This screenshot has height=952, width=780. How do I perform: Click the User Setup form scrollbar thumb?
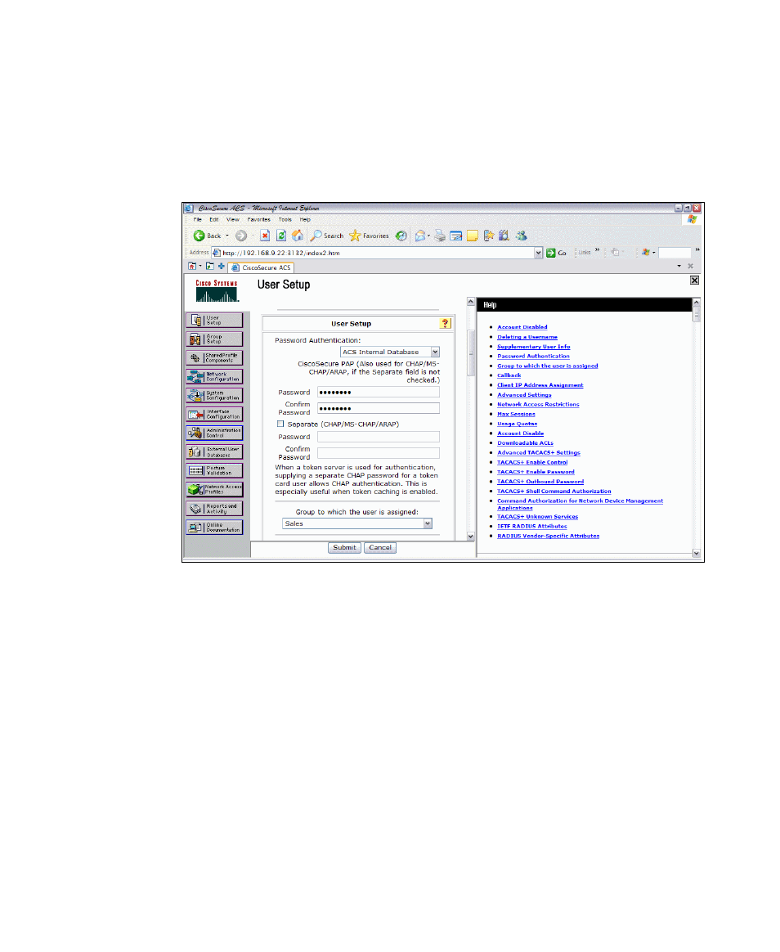coord(470,353)
